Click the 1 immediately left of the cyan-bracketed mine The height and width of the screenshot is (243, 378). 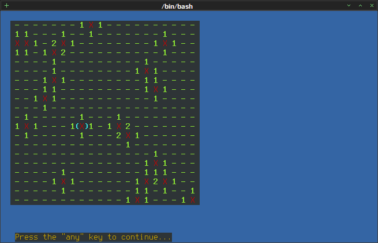(x=73, y=126)
